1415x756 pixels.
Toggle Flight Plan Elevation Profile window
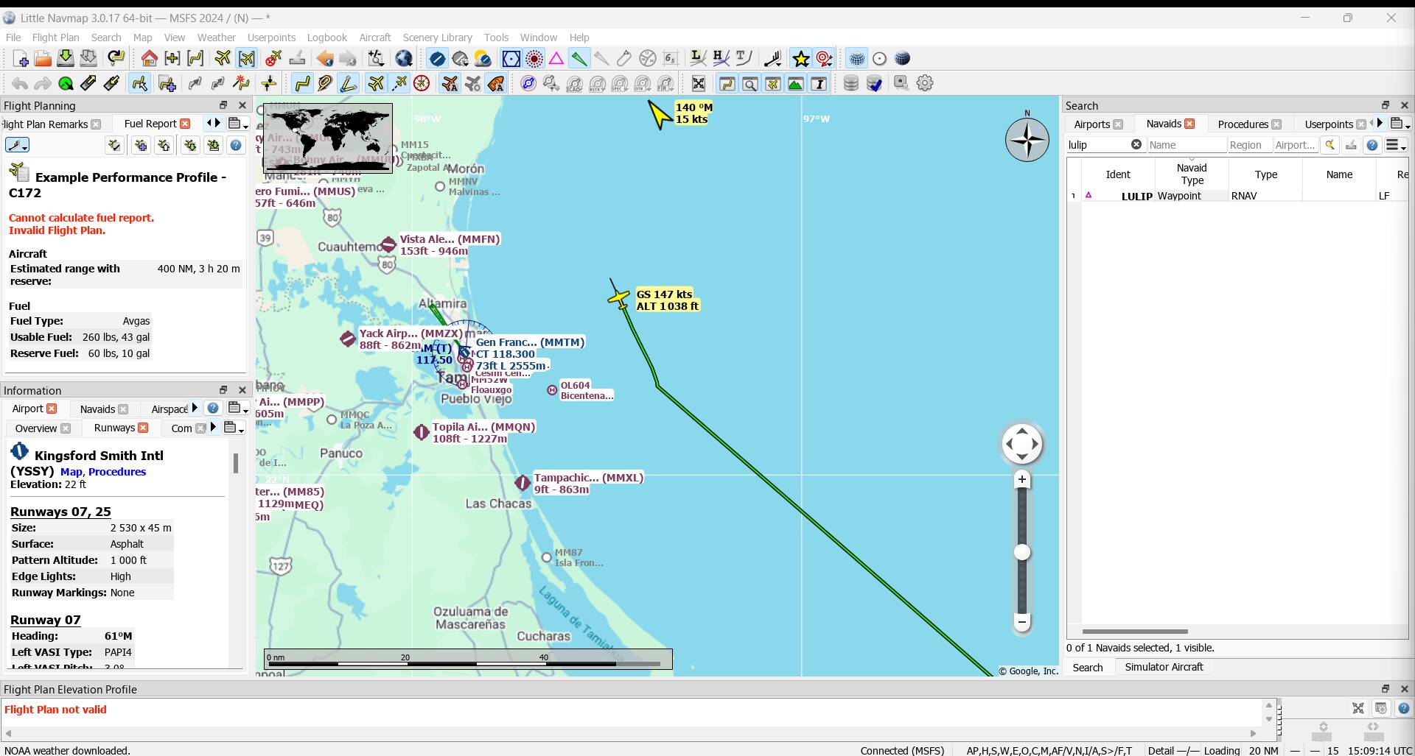point(796,84)
